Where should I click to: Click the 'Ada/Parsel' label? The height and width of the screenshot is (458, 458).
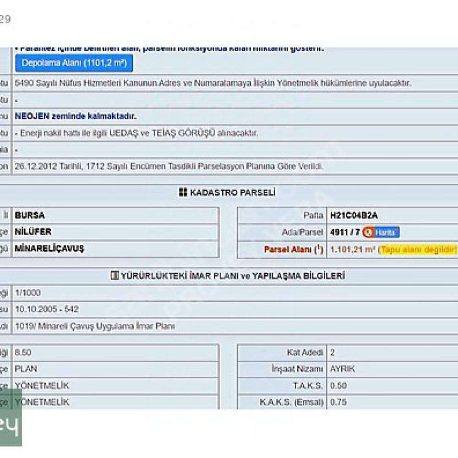pos(302,232)
